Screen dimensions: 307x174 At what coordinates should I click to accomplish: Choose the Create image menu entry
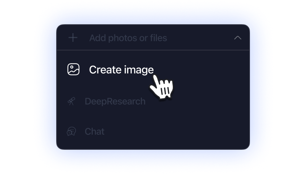(x=121, y=70)
